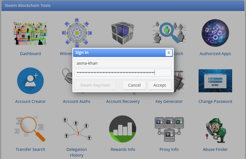The width and height of the screenshot is (246, 159).
Task: Click the Change Password screen icon
Action: click(215, 81)
